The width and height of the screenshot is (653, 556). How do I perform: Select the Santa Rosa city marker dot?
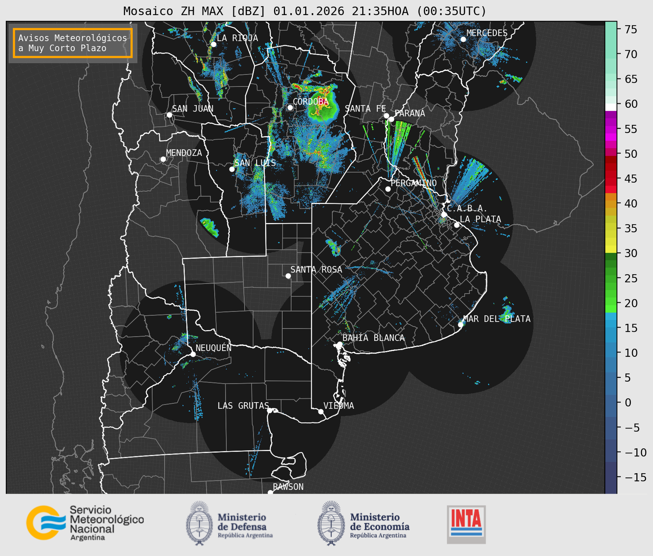coord(288,276)
